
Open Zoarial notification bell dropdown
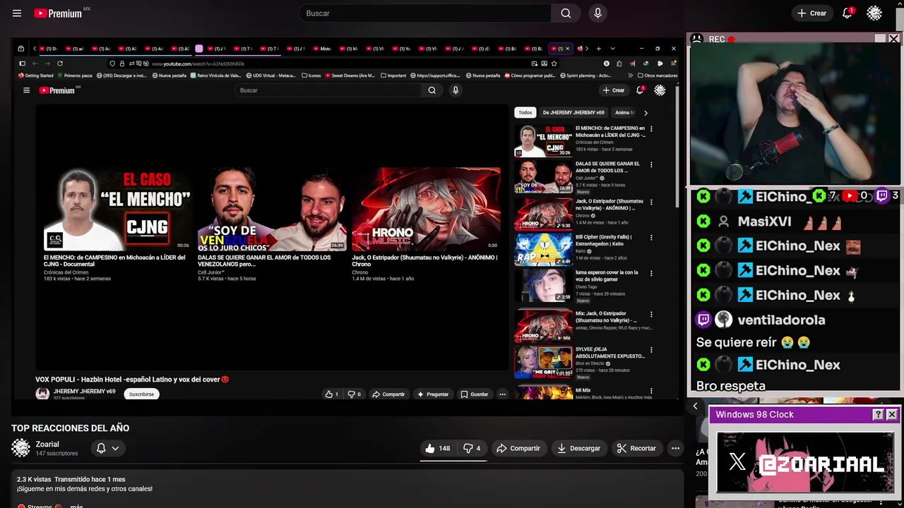click(107, 448)
